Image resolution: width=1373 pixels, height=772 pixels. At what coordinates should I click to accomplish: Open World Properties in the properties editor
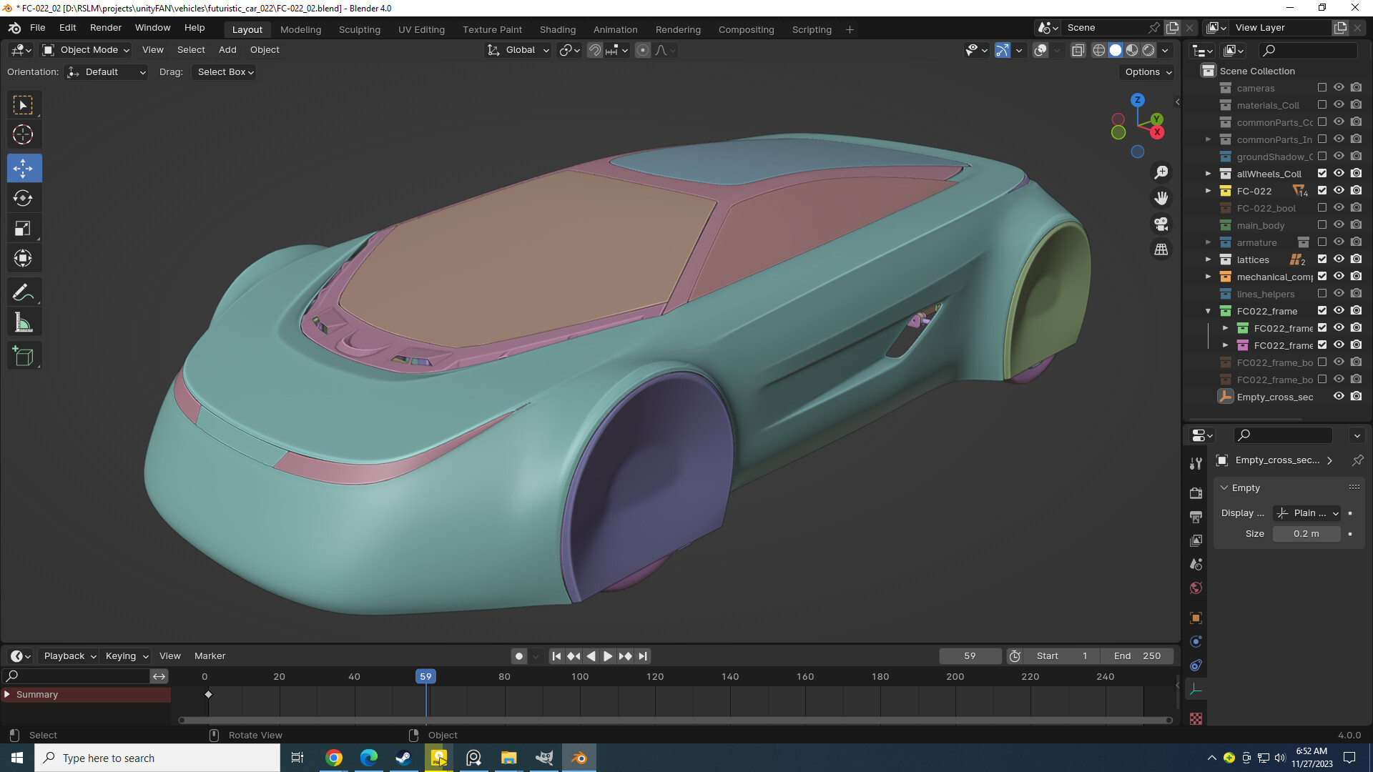point(1196,588)
